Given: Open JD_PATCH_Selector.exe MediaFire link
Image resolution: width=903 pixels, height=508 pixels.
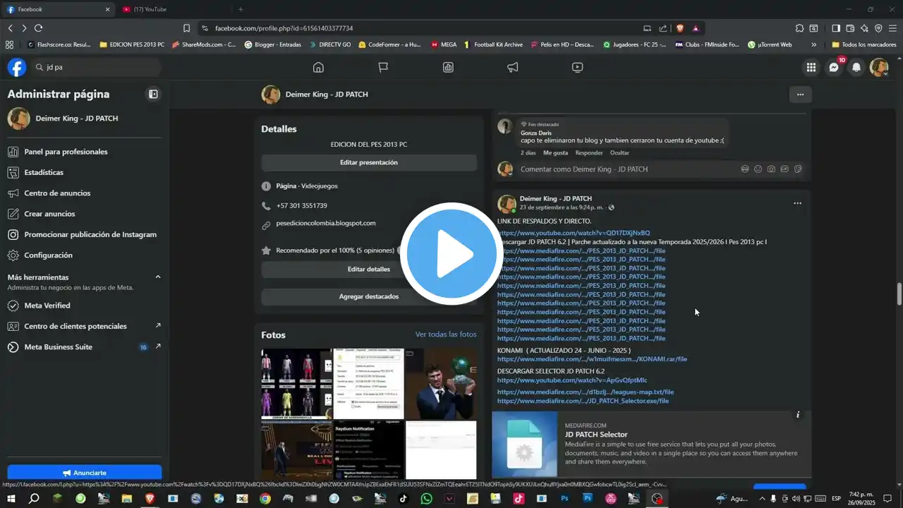Looking at the screenshot, I should [x=583, y=401].
